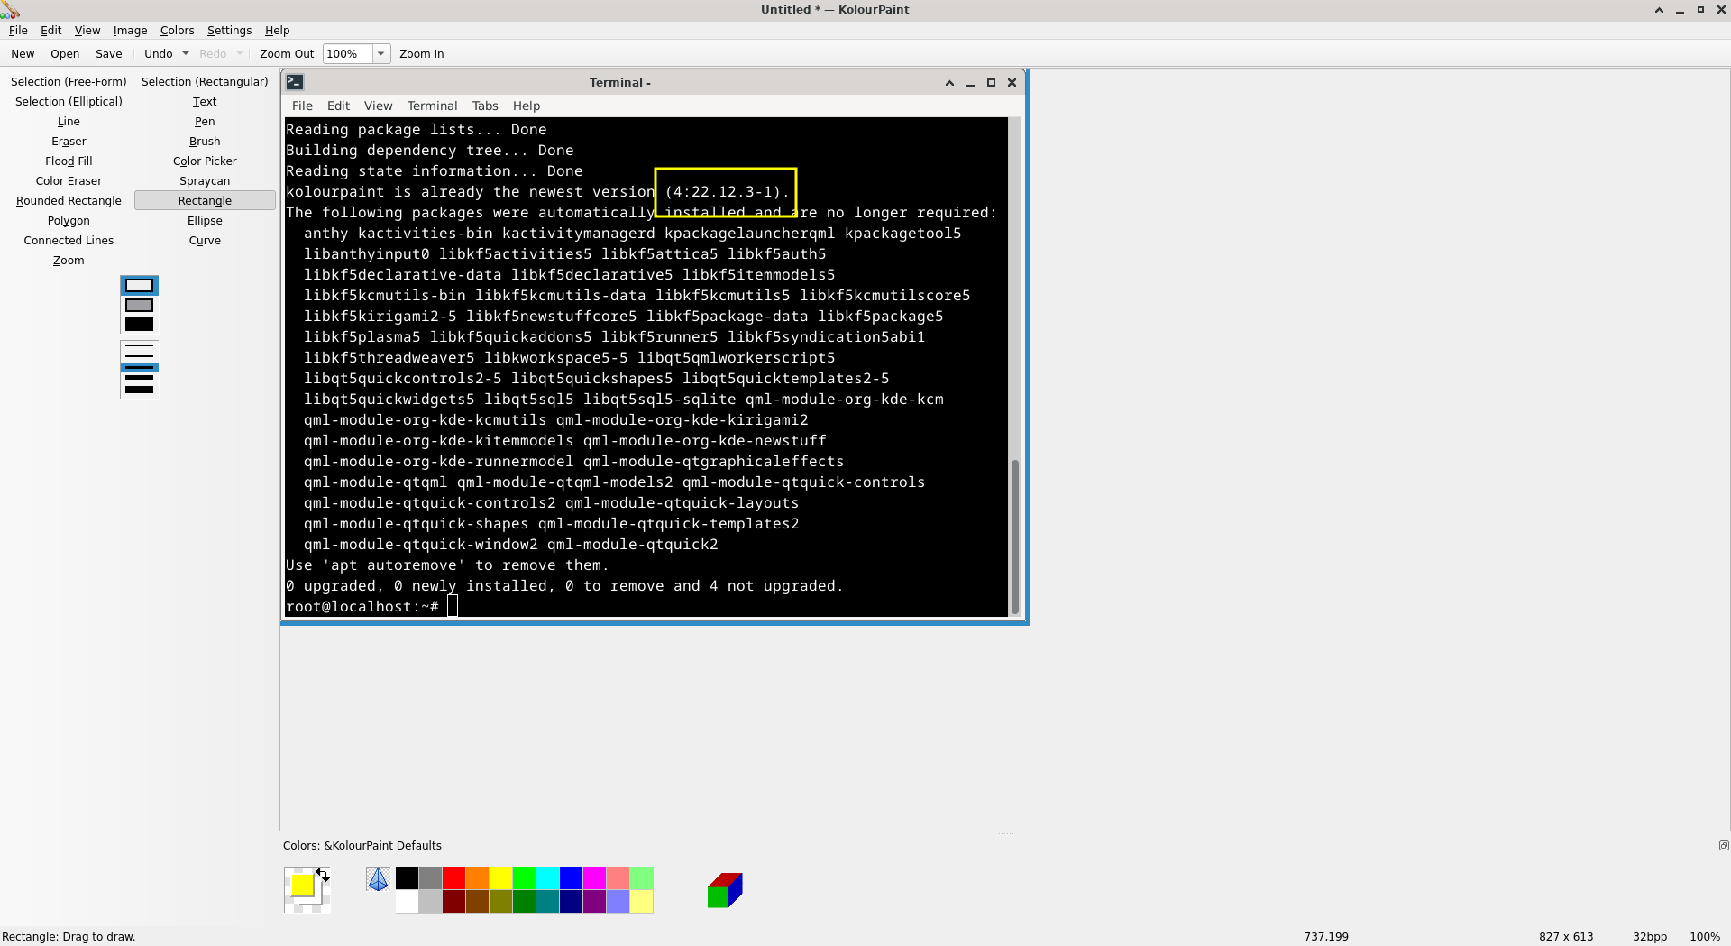Click the transparent color pyramid icon
This screenshot has width=1731, height=946.
pos(378,879)
